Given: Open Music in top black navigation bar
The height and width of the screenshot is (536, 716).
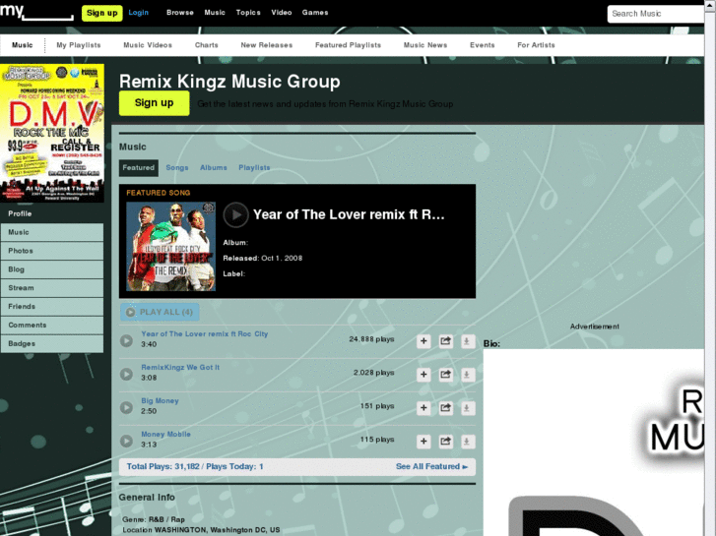Looking at the screenshot, I should [215, 13].
